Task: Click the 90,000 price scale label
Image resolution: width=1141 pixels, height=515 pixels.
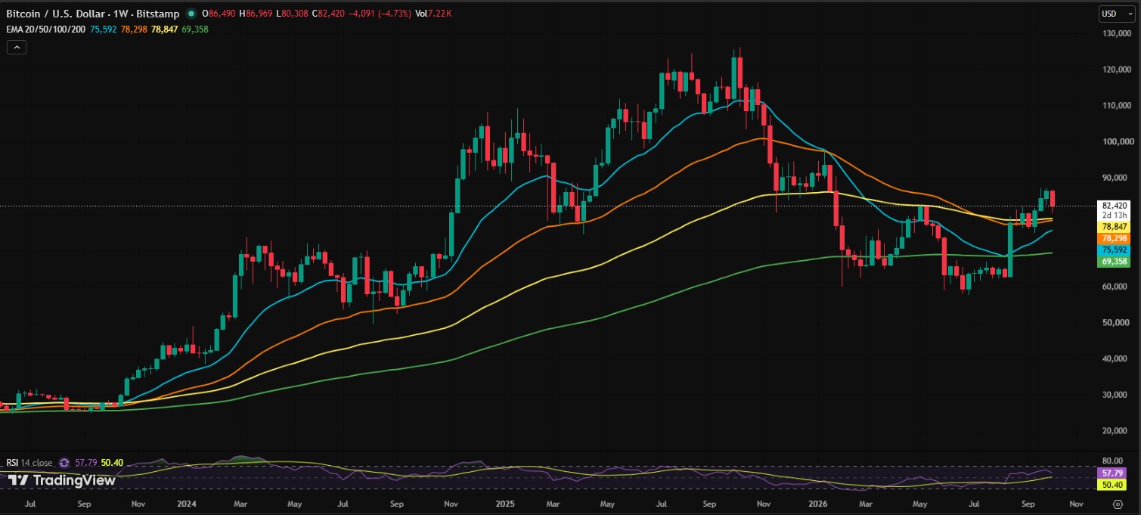Action: (x=1117, y=178)
